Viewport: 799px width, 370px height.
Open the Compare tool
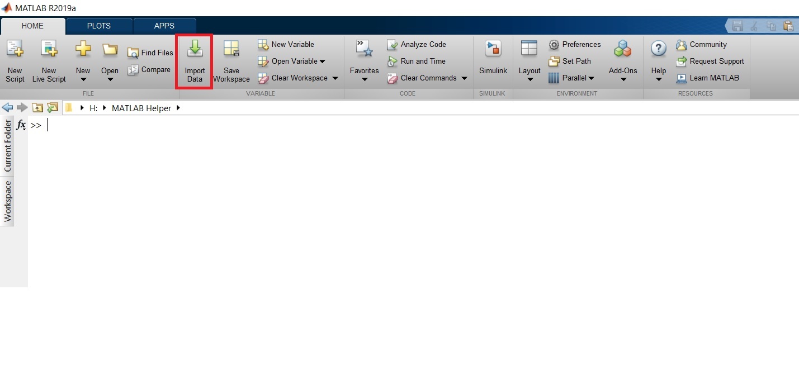pyautogui.click(x=149, y=69)
